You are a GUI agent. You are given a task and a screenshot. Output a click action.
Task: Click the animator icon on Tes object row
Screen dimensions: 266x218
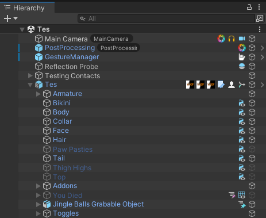(242, 85)
